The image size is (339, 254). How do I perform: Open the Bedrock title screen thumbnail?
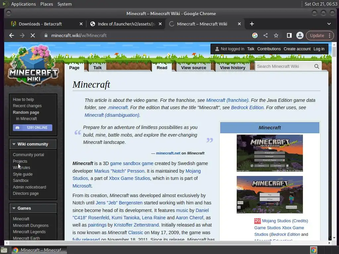coord(269,194)
